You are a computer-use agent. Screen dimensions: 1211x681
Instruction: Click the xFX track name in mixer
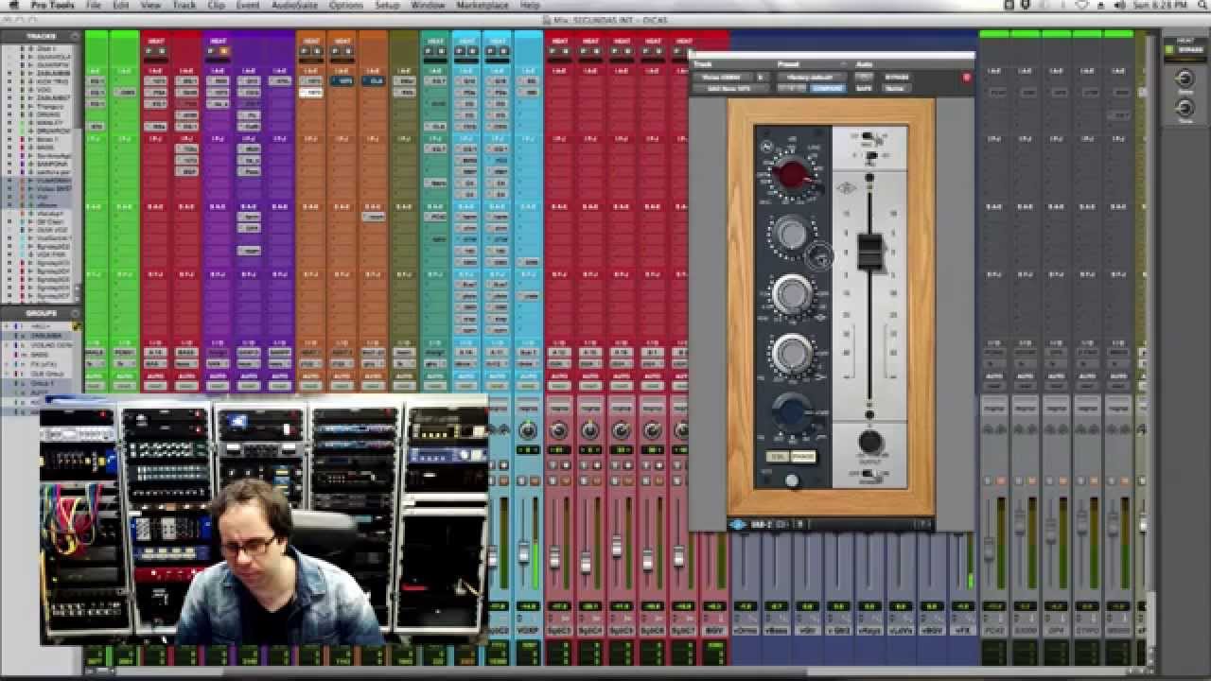coord(963,629)
